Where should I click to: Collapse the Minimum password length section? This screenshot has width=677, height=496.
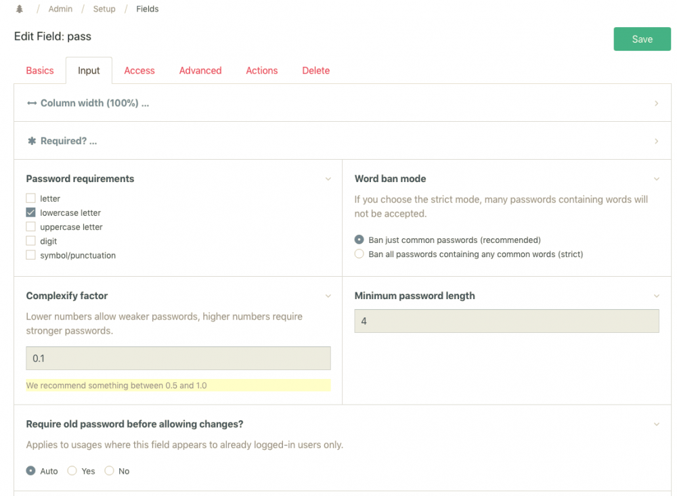[x=656, y=296]
